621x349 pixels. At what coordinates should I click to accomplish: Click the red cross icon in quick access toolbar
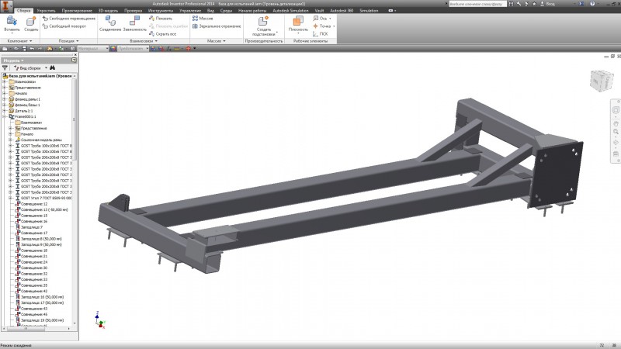point(188,48)
